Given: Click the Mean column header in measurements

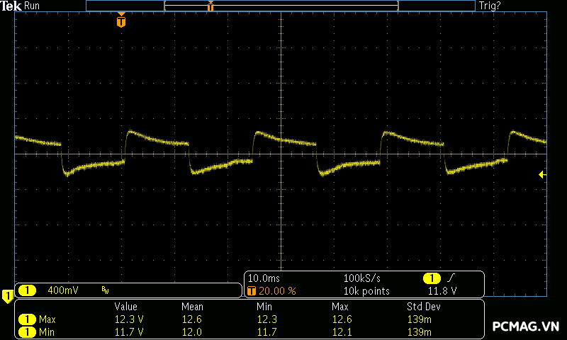Looking at the screenshot, I should point(192,307).
